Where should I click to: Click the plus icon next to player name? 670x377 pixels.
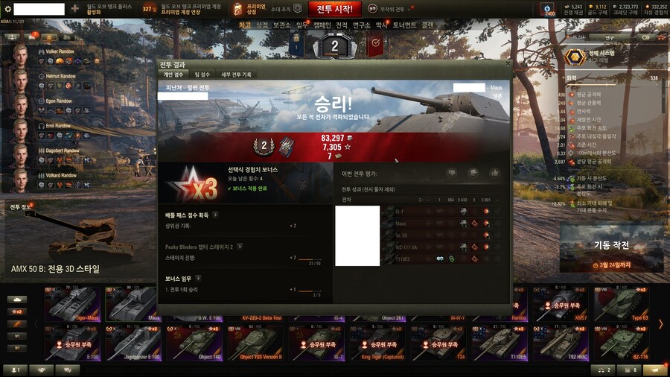tap(74, 8)
